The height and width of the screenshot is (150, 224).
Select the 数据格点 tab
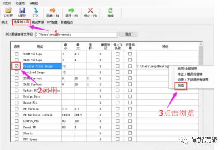point(67,22)
